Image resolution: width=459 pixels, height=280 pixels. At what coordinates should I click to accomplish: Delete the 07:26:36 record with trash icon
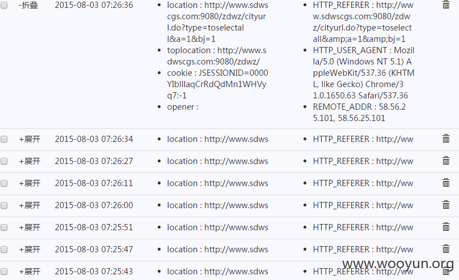click(x=446, y=5)
